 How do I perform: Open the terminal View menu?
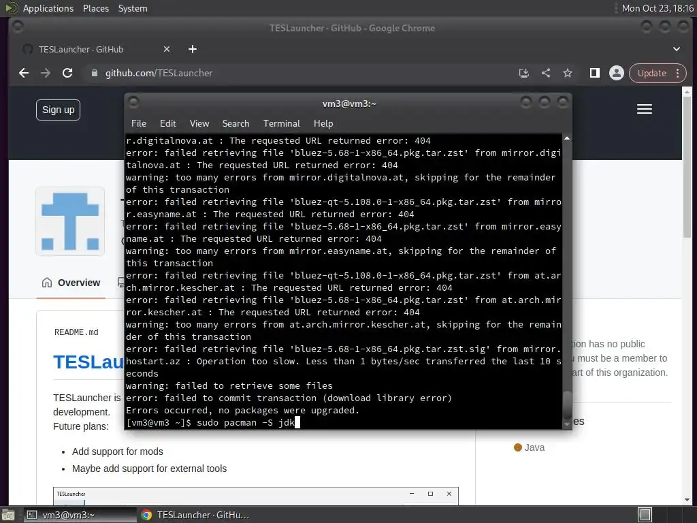(199, 124)
